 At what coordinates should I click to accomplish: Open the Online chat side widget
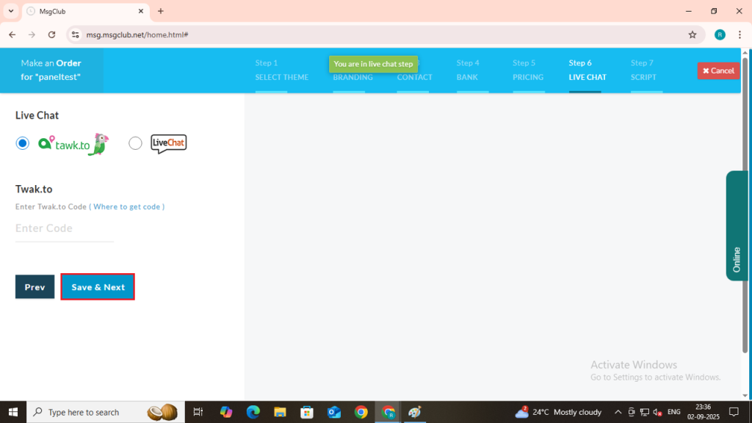click(x=737, y=225)
